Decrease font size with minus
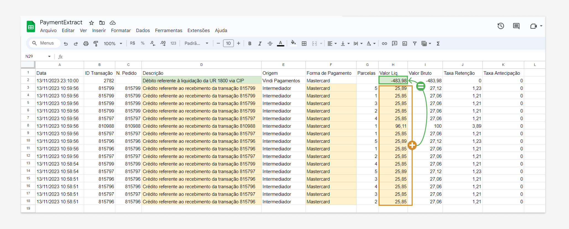Screen dimensions: 569x229 [x=218, y=43]
